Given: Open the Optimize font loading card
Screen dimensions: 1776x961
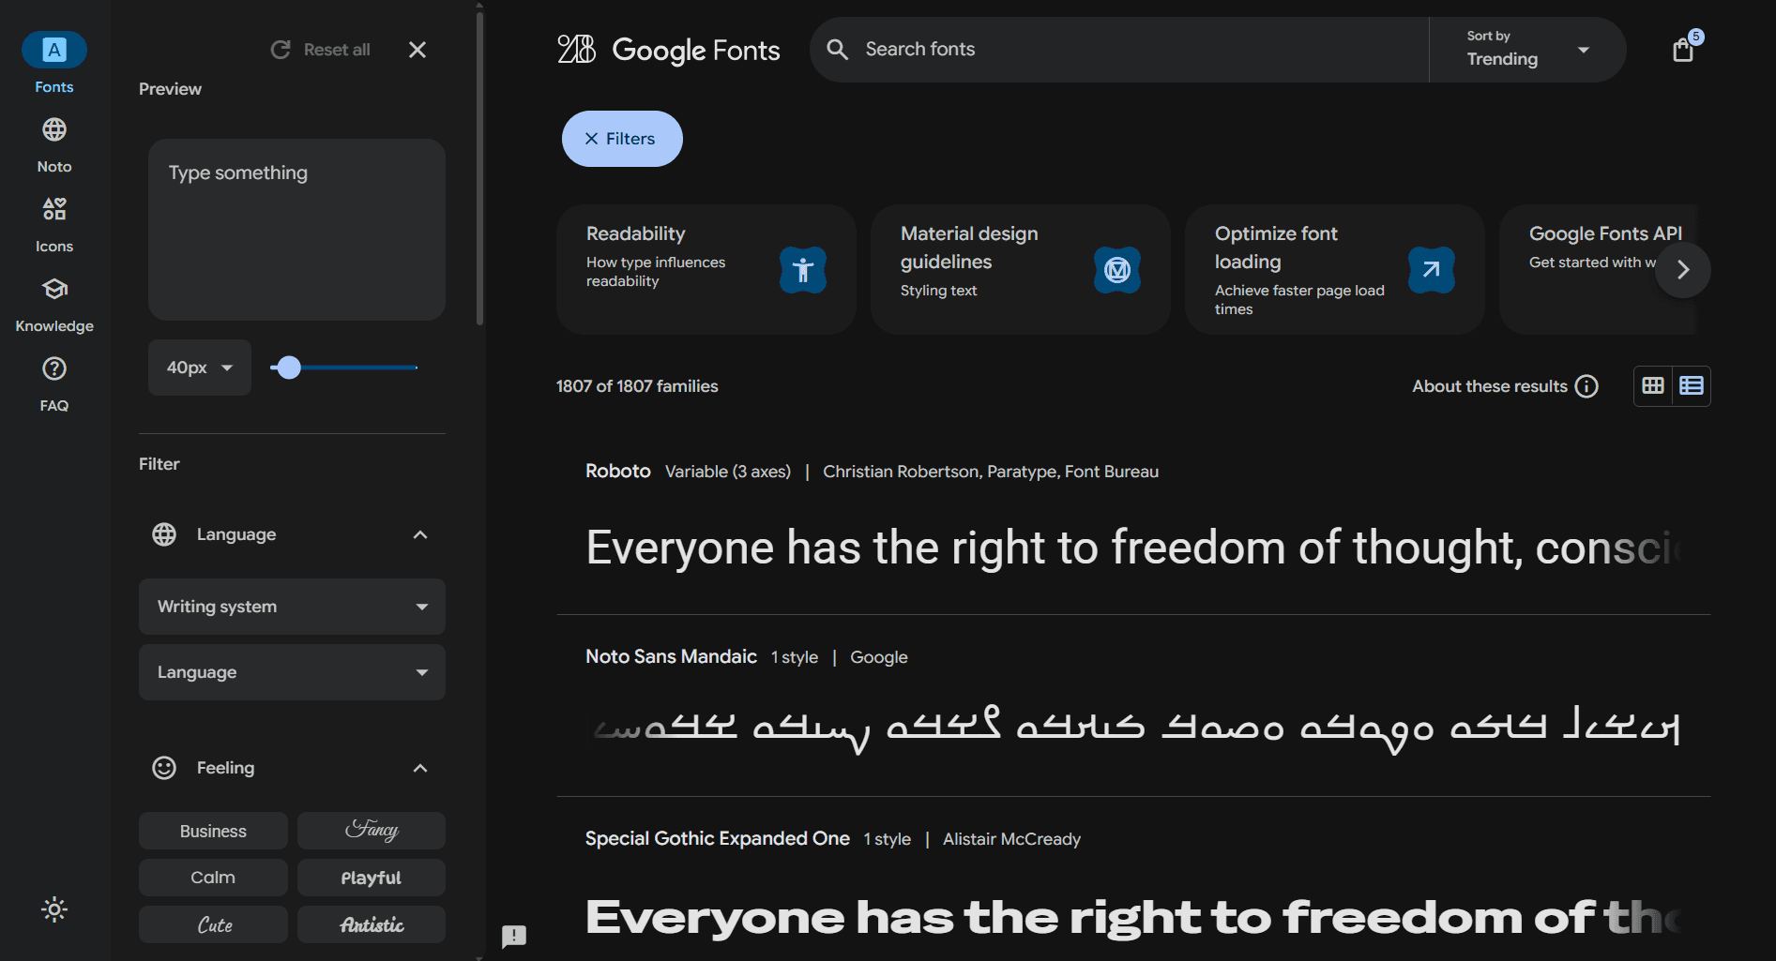Looking at the screenshot, I should [x=1335, y=270].
